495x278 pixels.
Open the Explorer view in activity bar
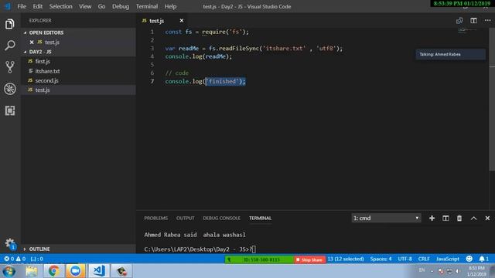(10, 24)
